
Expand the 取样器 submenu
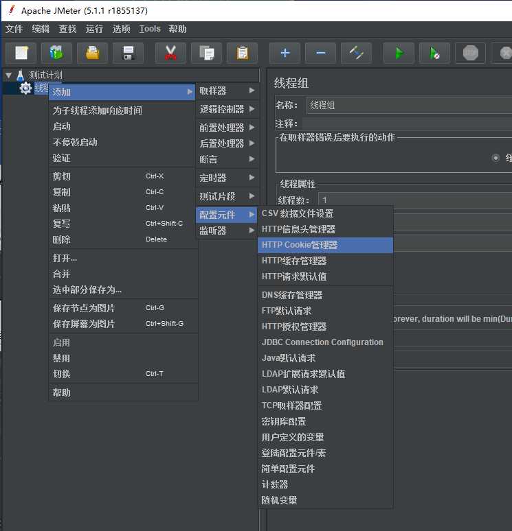[x=227, y=91]
